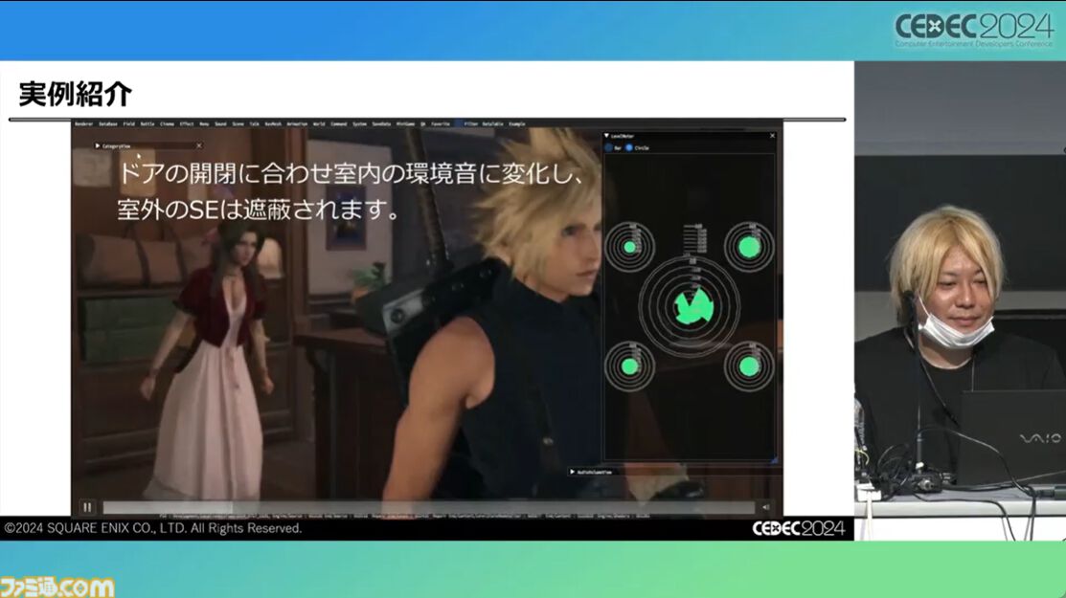Image resolution: width=1066 pixels, height=598 pixels.
Task: Click the CEDEC 2024 logo at top right
Action: click(974, 30)
